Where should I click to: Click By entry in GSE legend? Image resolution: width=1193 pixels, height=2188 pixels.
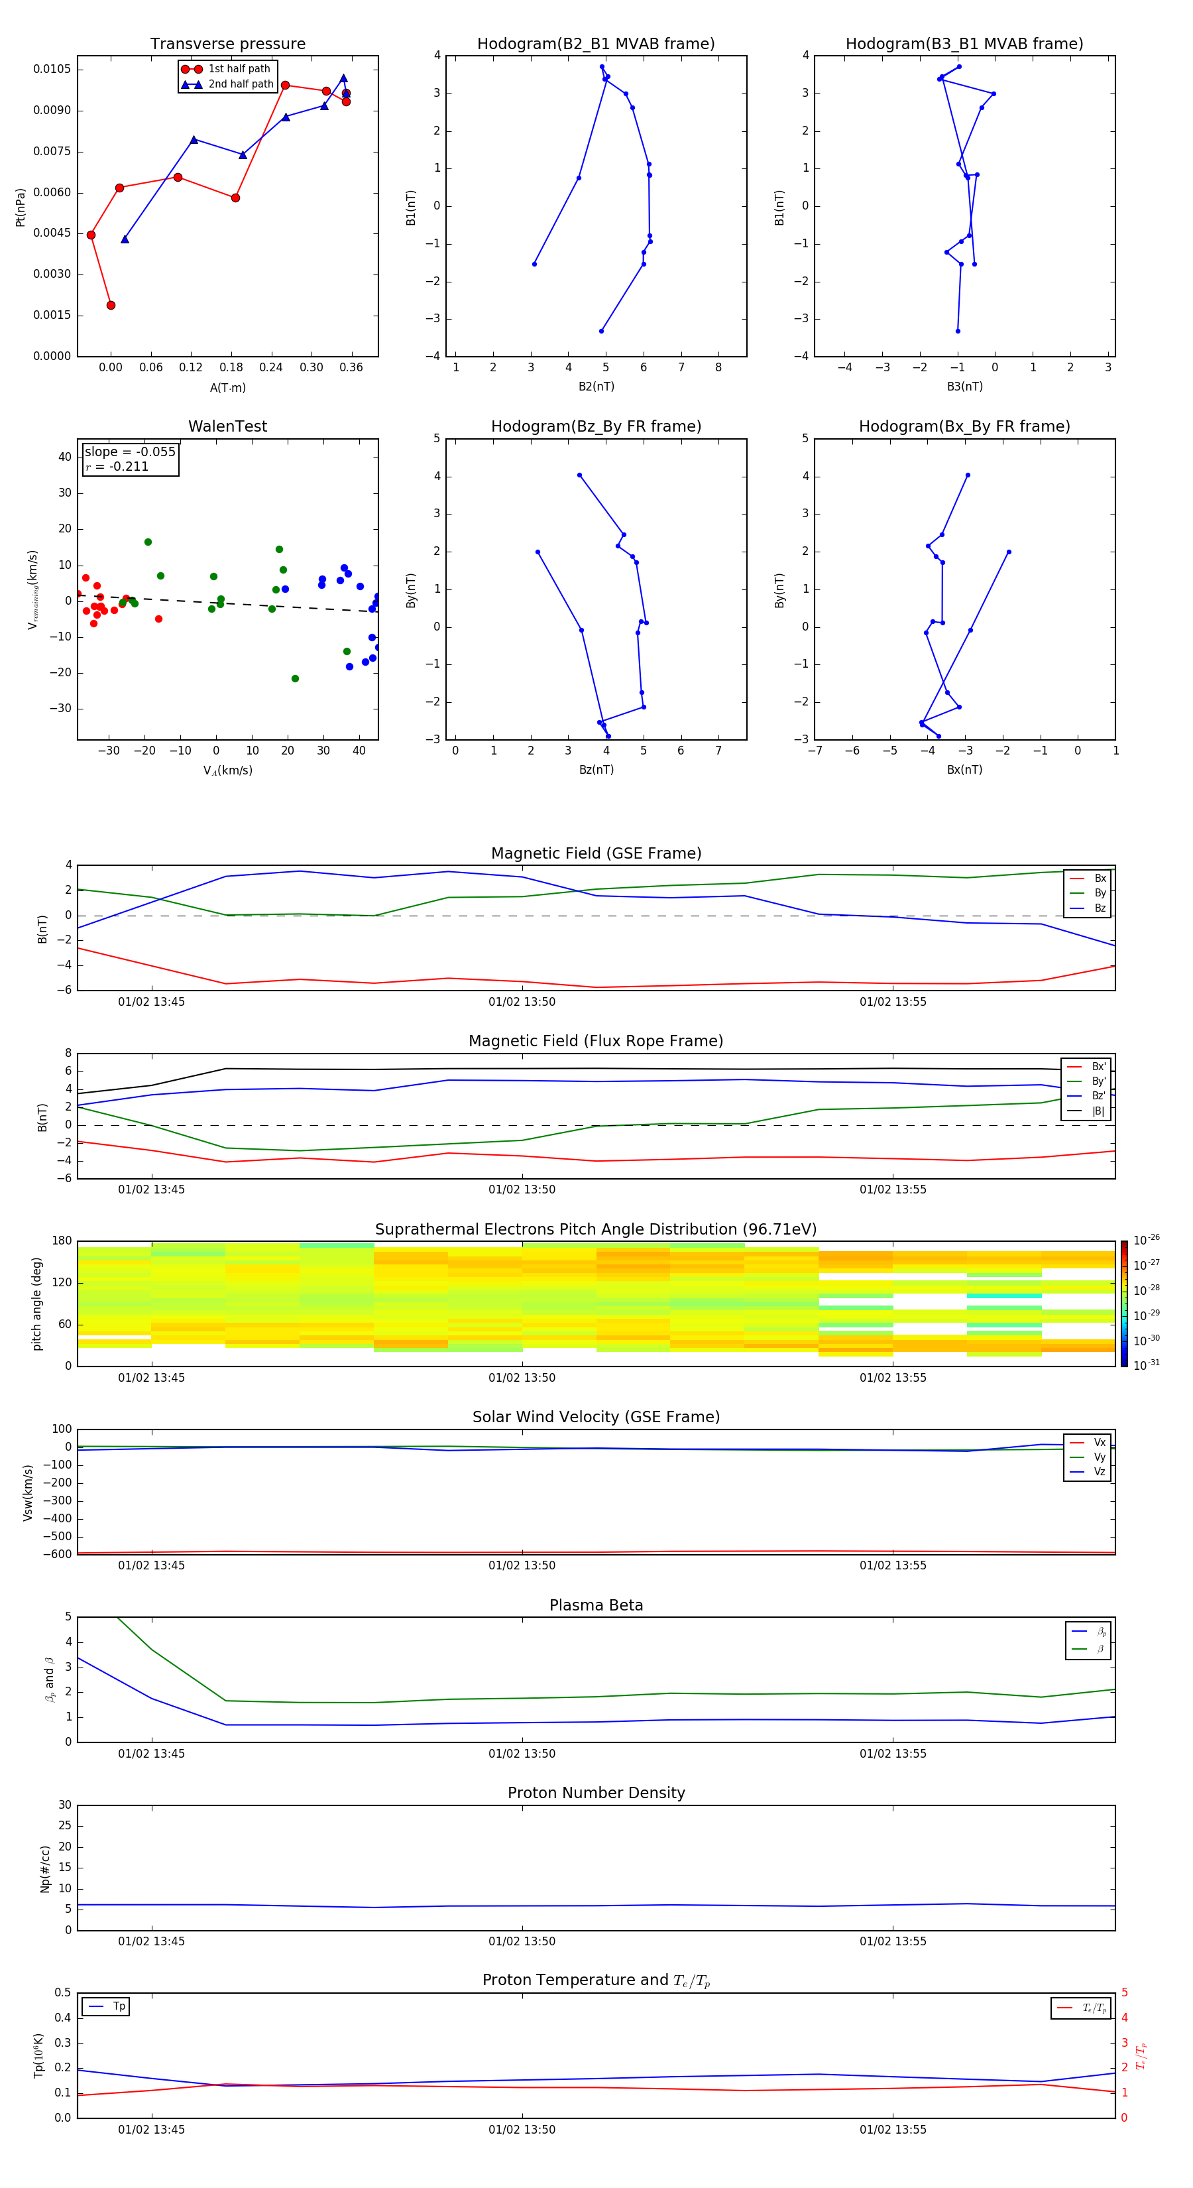point(1088,892)
